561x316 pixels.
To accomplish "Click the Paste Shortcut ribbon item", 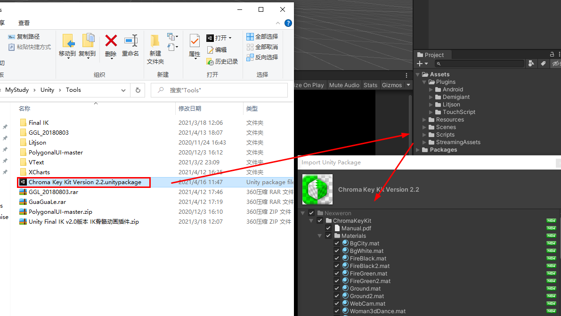I will click(29, 47).
